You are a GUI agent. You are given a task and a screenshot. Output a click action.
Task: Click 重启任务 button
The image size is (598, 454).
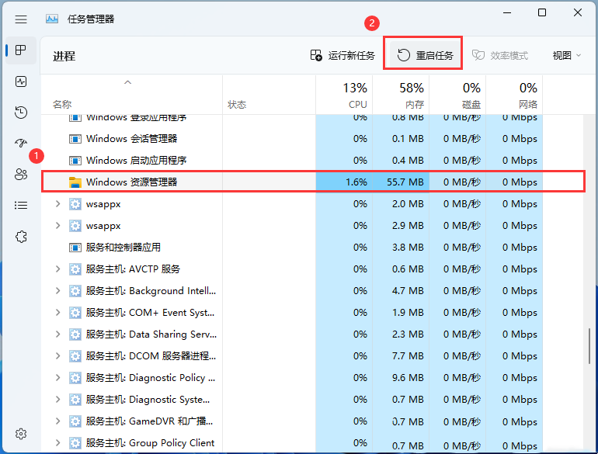425,56
